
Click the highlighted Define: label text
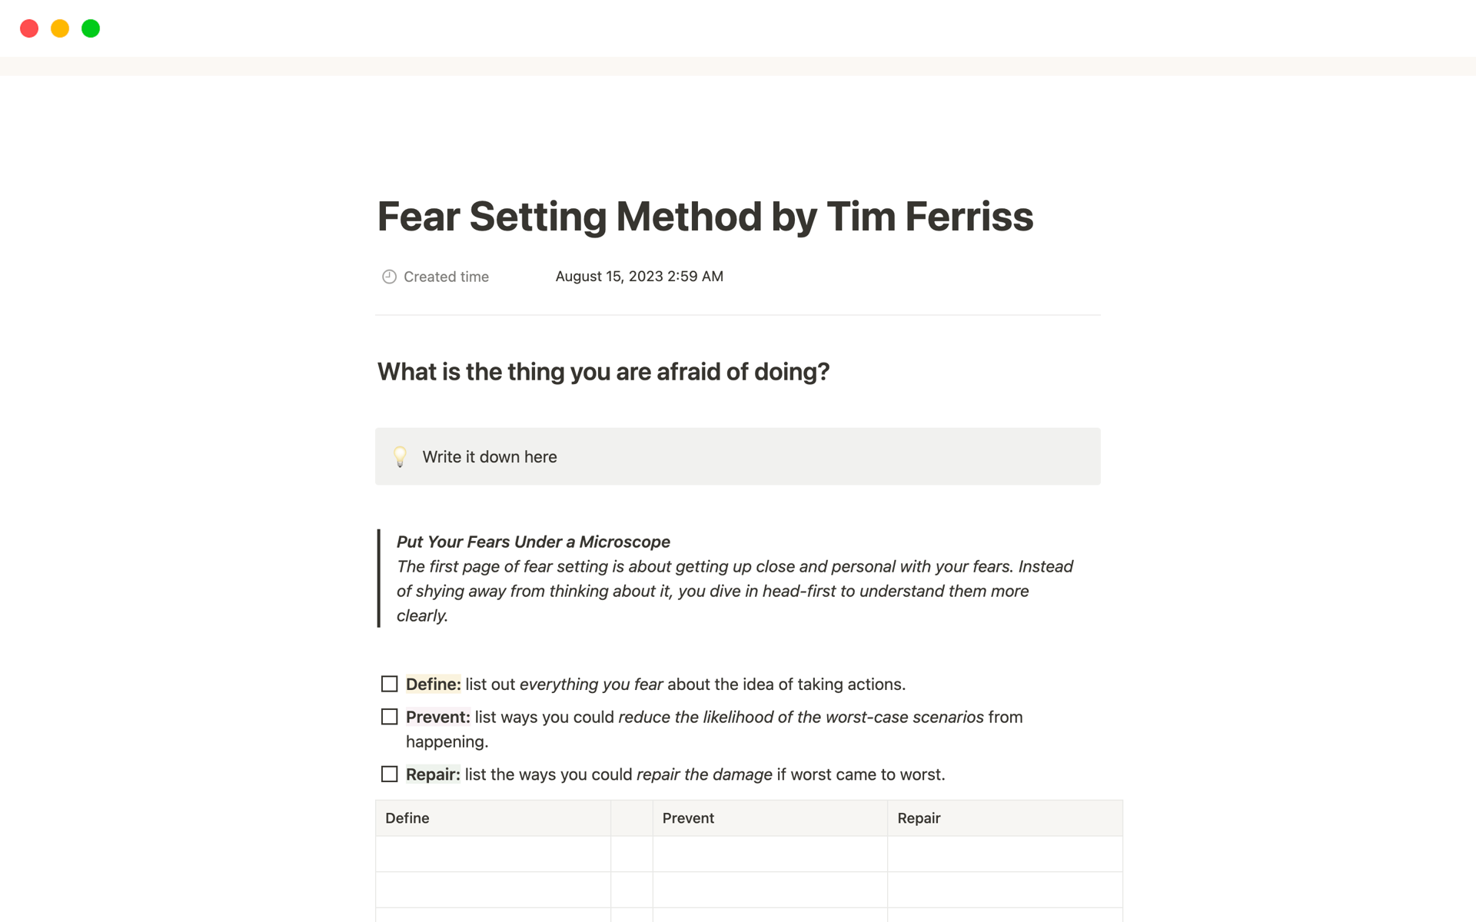433,684
